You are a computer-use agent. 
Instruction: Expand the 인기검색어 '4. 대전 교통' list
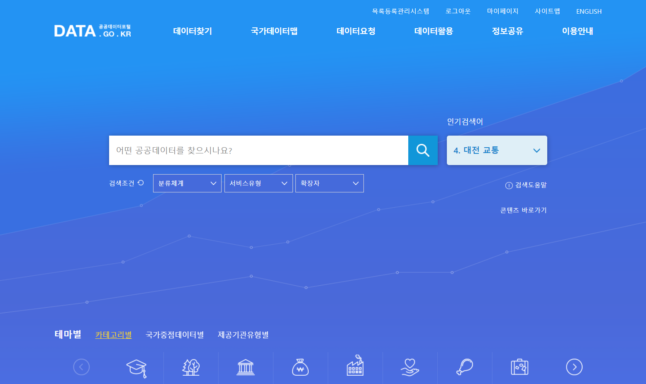pyautogui.click(x=497, y=150)
